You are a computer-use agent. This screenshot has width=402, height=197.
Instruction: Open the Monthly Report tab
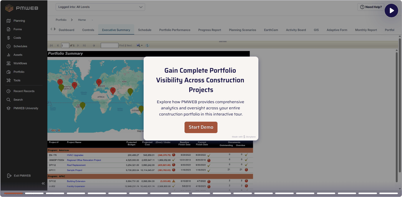(x=366, y=30)
